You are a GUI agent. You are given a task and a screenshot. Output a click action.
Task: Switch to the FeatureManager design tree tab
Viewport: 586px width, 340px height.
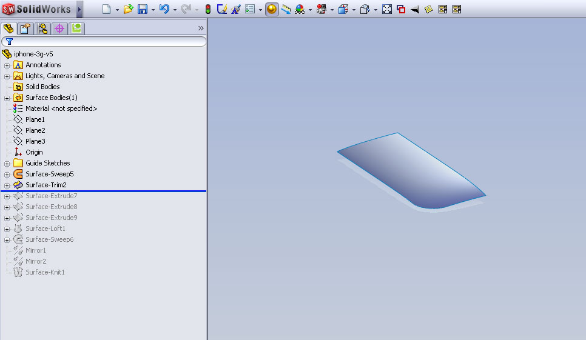(x=8, y=28)
